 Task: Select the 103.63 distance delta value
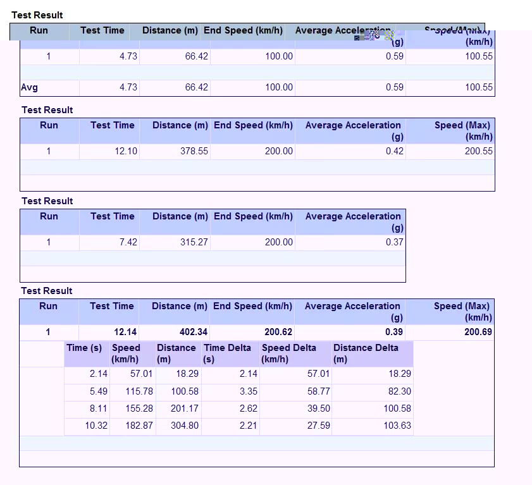coord(397,426)
